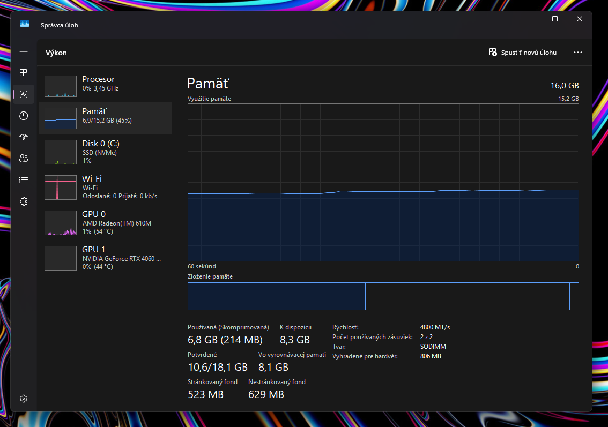This screenshot has height=427, width=608.
Task: Click the memory composition bar
Action: [x=383, y=296]
